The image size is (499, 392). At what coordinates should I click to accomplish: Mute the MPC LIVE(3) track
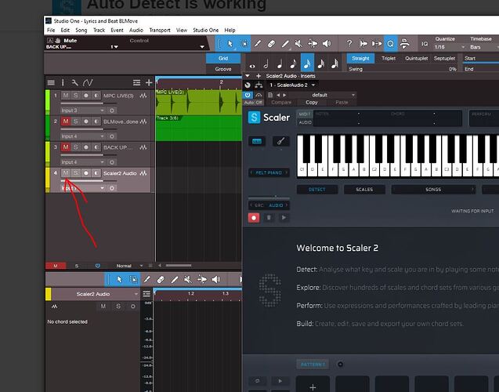point(66,96)
